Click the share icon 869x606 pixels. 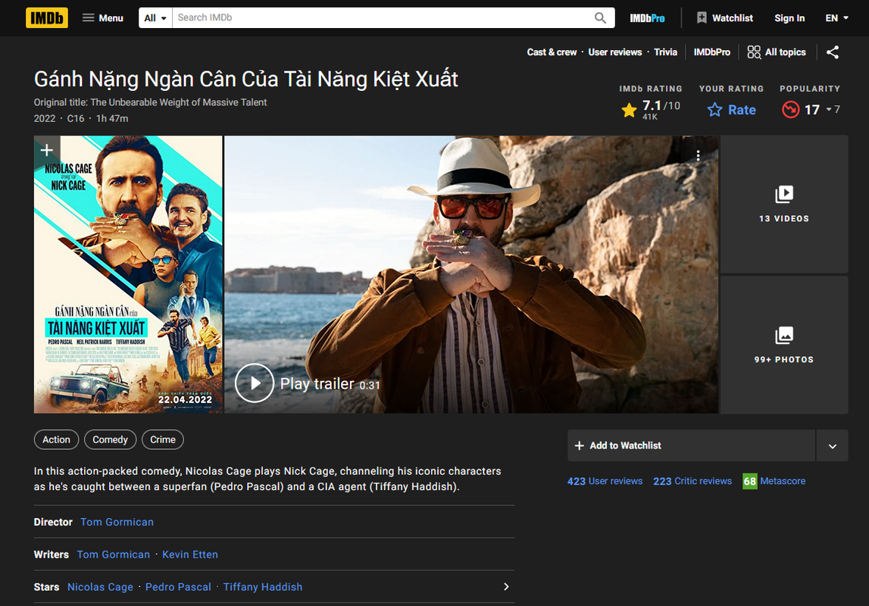(833, 52)
